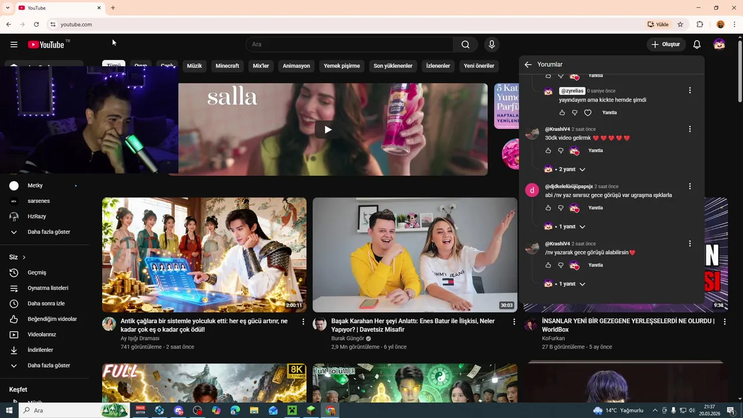
Task: Open the Chrome three-dot menu
Action: (x=735, y=24)
